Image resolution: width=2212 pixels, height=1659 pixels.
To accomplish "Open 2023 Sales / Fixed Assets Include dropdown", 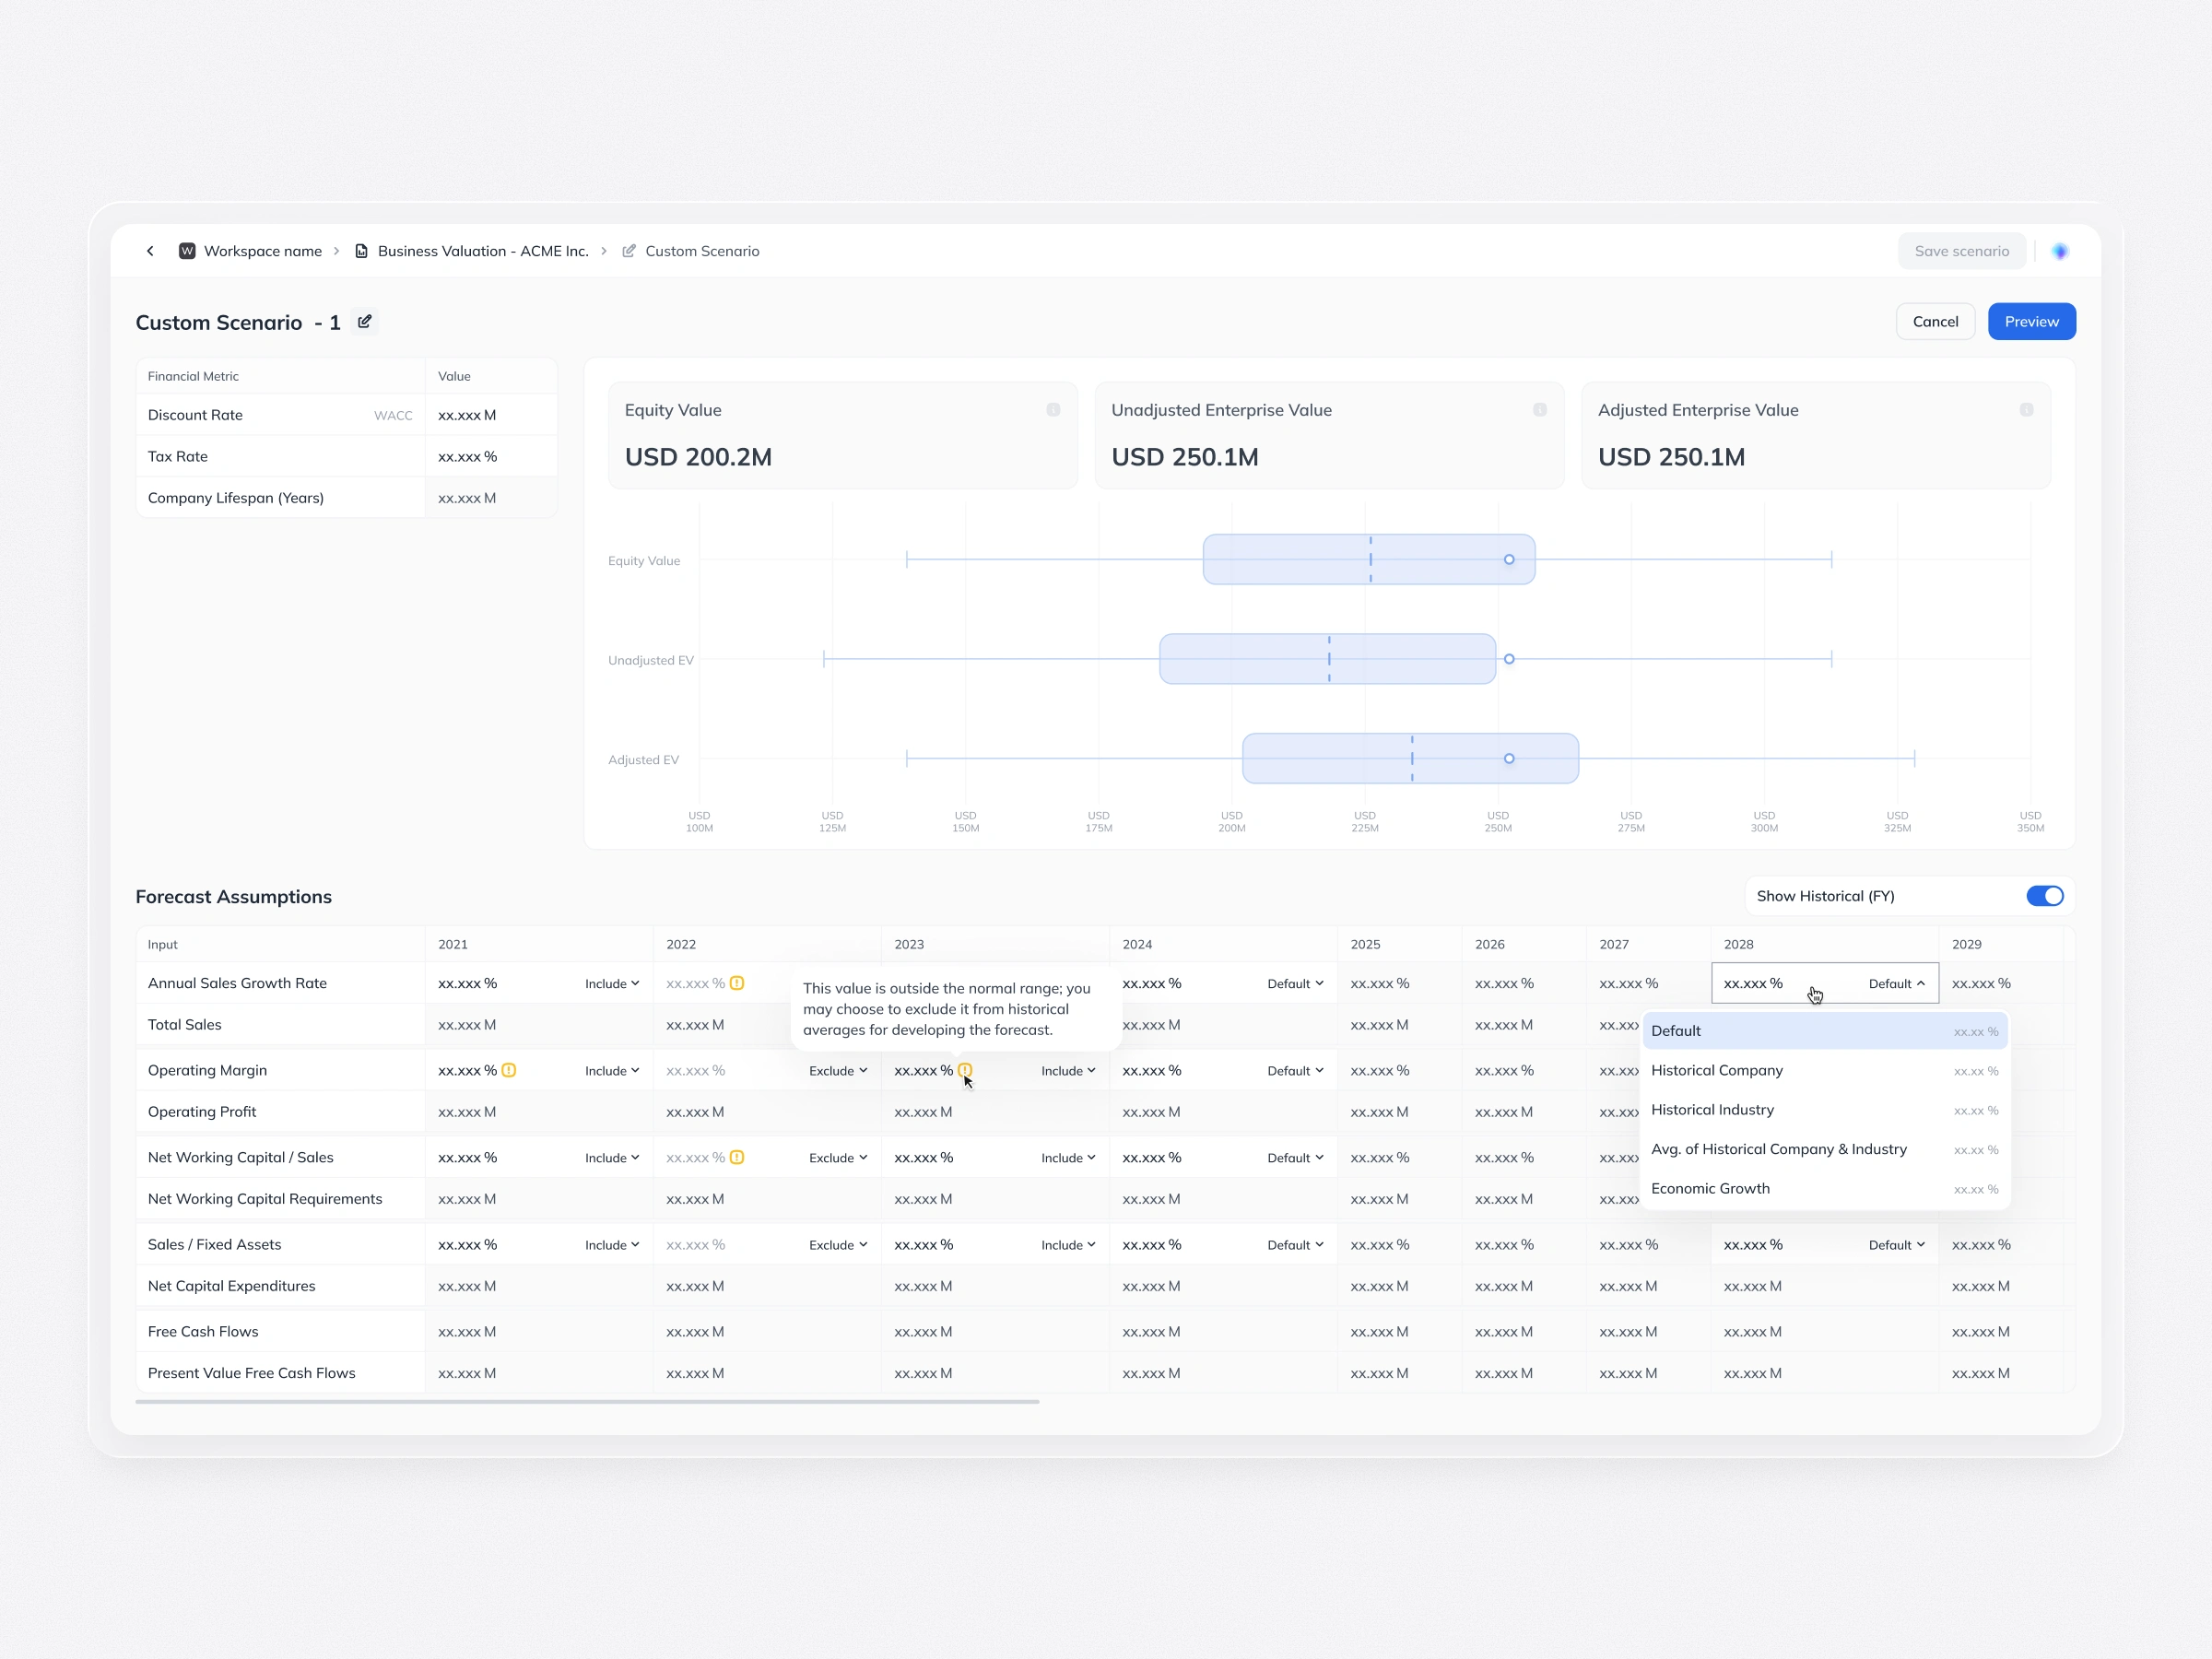I will (x=1068, y=1245).
